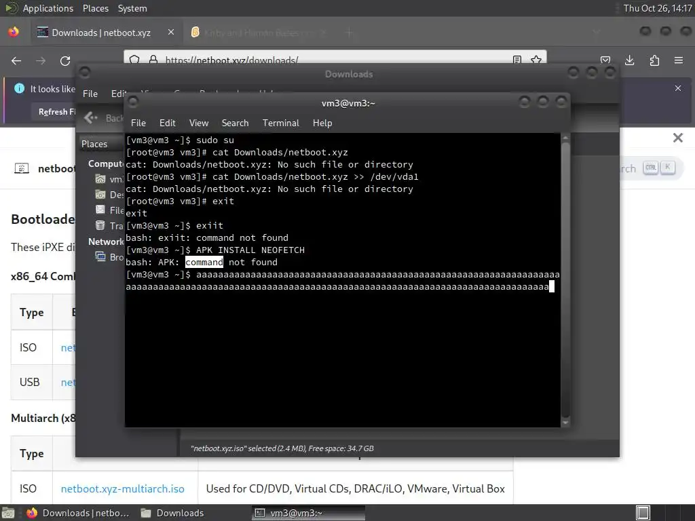Click the Downloads window menu button in title bar
Screen dimensions: 695x521
pyautogui.click(x=84, y=72)
